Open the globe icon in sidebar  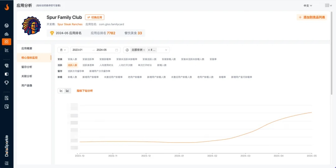(x=7, y=26)
